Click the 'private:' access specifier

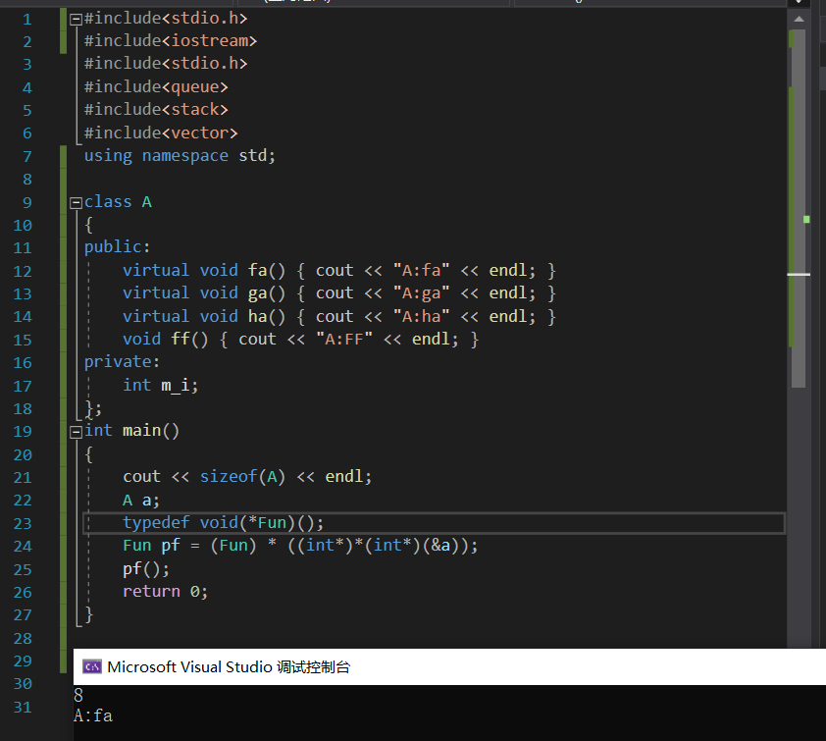coord(122,362)
